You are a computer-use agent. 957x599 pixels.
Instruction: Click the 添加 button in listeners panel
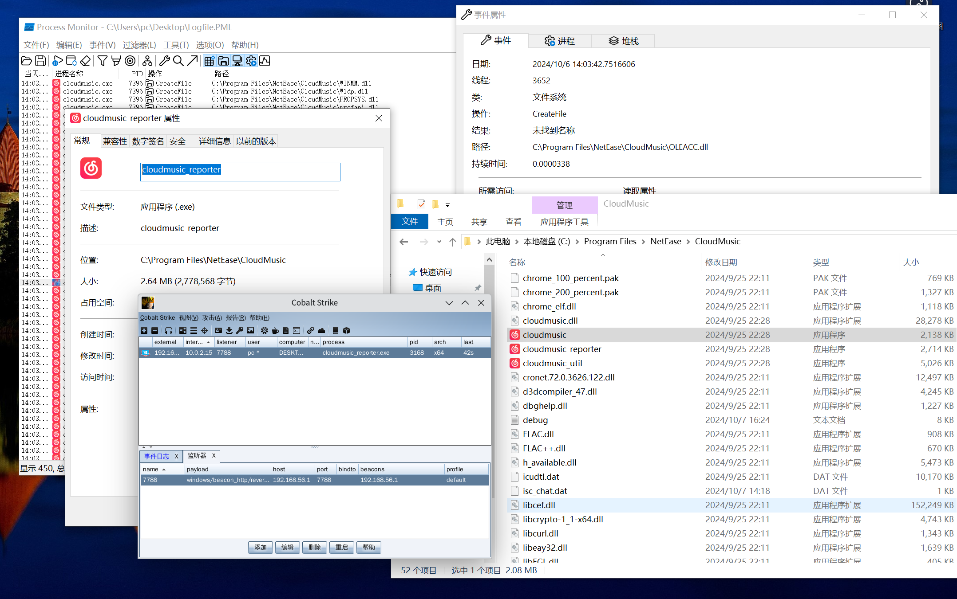pyautogui.click(x=261, y=547)
